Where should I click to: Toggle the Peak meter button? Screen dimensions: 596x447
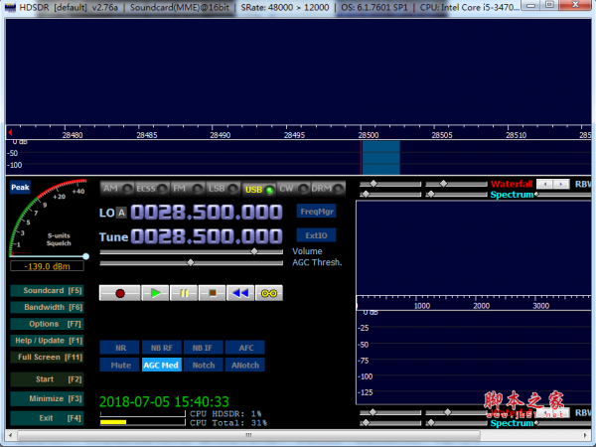[20, 187]
